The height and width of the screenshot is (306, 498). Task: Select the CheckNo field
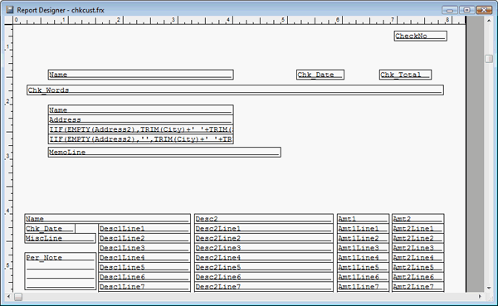click(x=421, y=36)
